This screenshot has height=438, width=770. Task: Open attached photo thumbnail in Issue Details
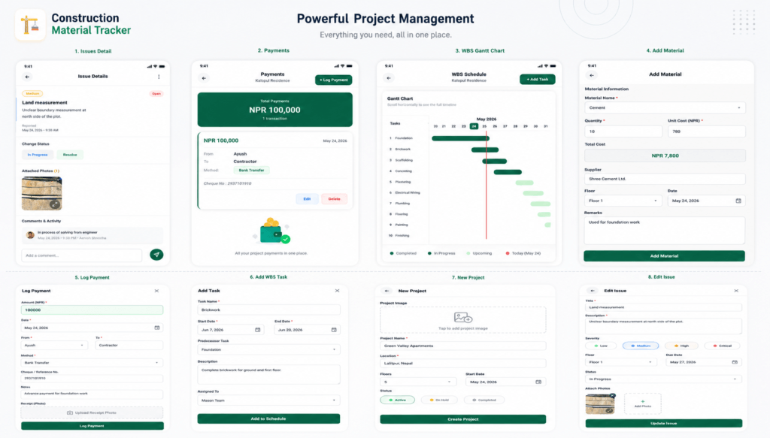pos(42,193)
